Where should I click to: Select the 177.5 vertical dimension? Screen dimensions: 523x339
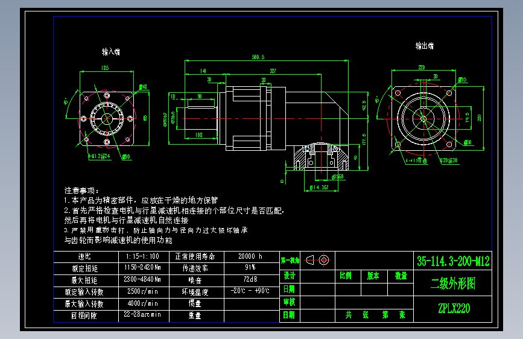[364, 139]
